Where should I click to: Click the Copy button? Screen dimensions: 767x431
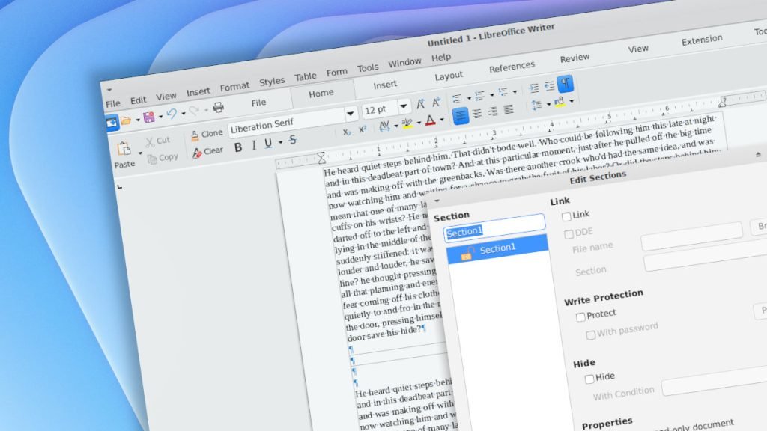[x=163, y=158]
